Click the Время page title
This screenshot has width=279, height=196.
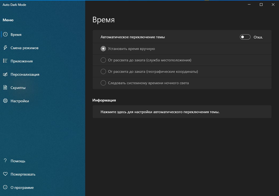[x=104, y=20]
